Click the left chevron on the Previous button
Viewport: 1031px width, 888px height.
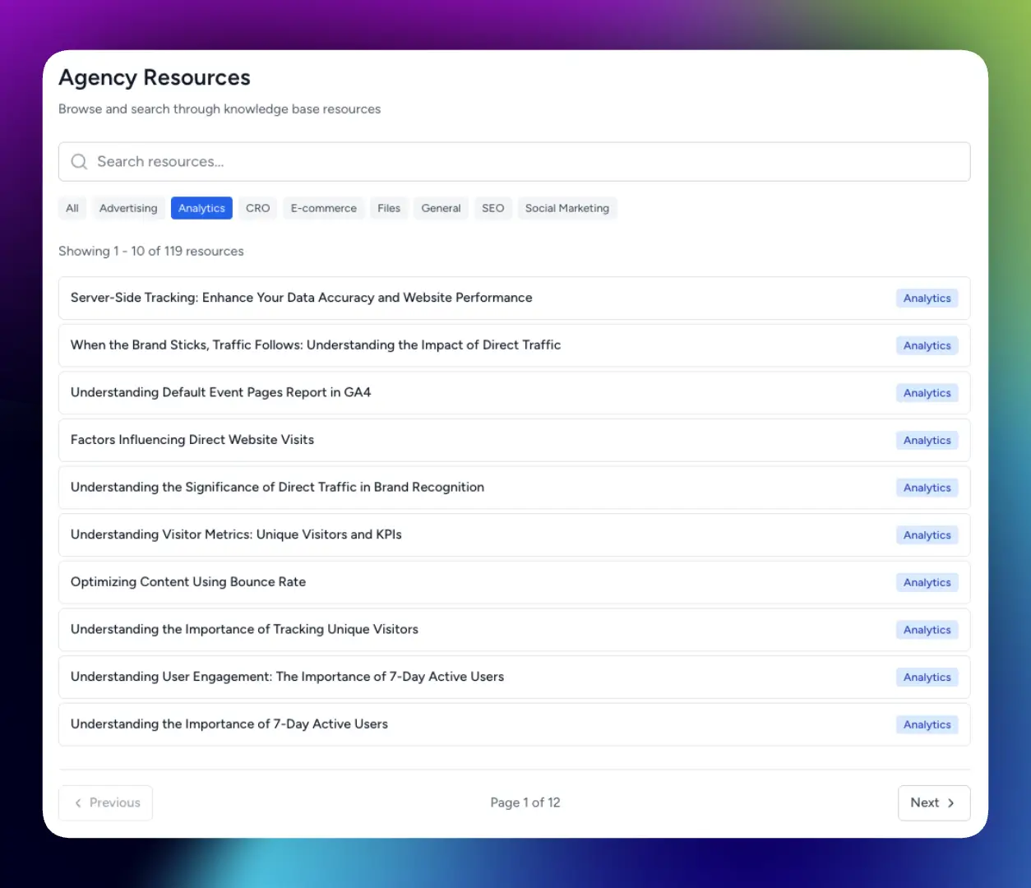click(x=78, y=802)
